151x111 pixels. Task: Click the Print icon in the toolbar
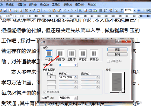coord(16,10)
